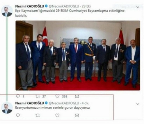Click profile avatar of second tweet
144x124 pixels.
(7, 108)
